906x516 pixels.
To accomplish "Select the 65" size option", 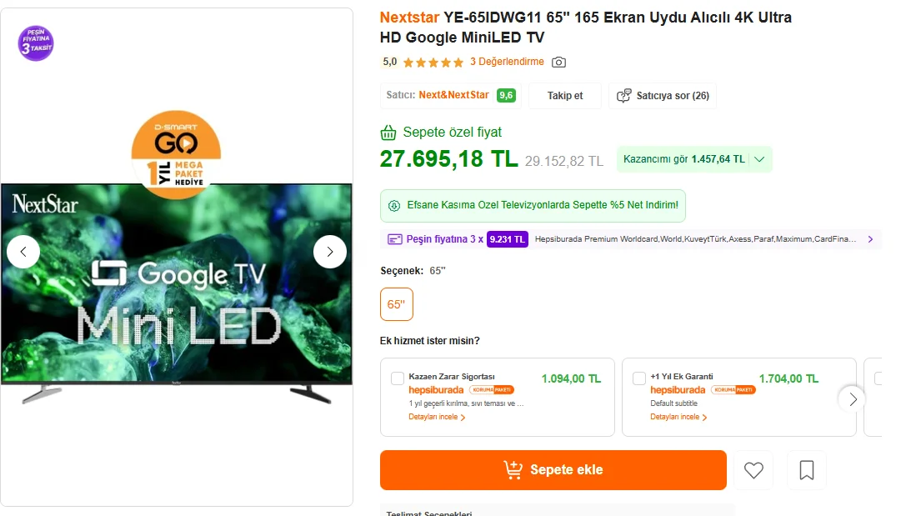I will pos(397,304).
